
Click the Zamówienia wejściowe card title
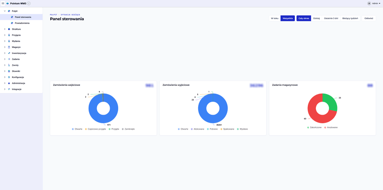pos(67,85)
